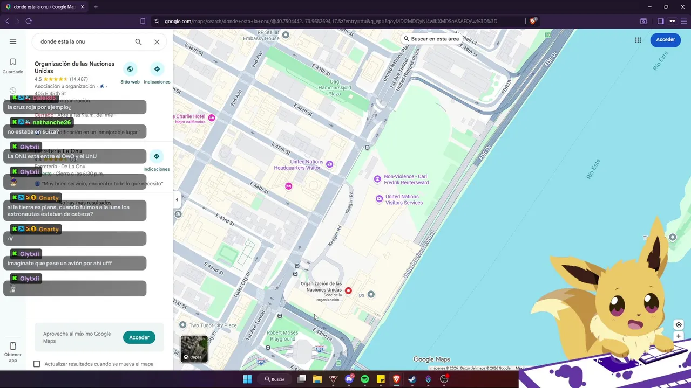Open the Organización de las Naciones Unidas result
Image resolution: width=691 pixels, height=388 pixels.
click(74, 67)
